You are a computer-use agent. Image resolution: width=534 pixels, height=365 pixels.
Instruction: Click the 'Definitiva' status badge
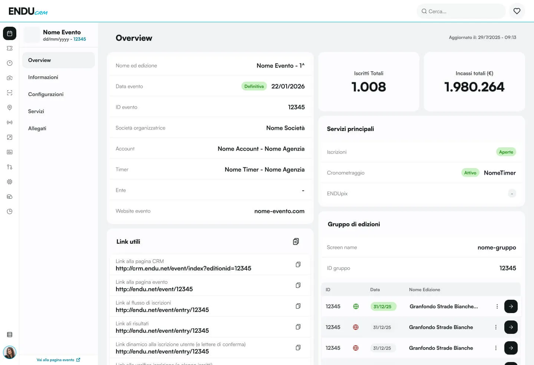(x=254, y=86)
